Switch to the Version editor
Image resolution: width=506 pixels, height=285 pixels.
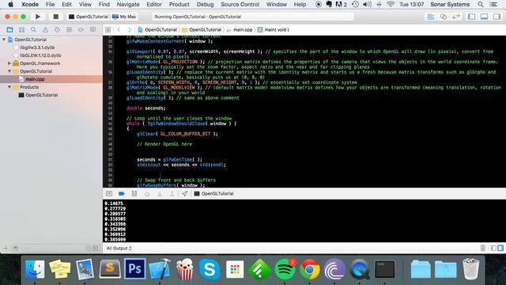pyautogui.click(x=456, y=17)
